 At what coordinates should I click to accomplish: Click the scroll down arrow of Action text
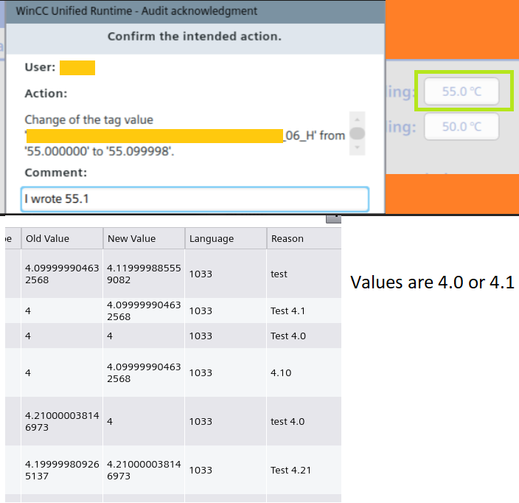click(x=357, y=148)
